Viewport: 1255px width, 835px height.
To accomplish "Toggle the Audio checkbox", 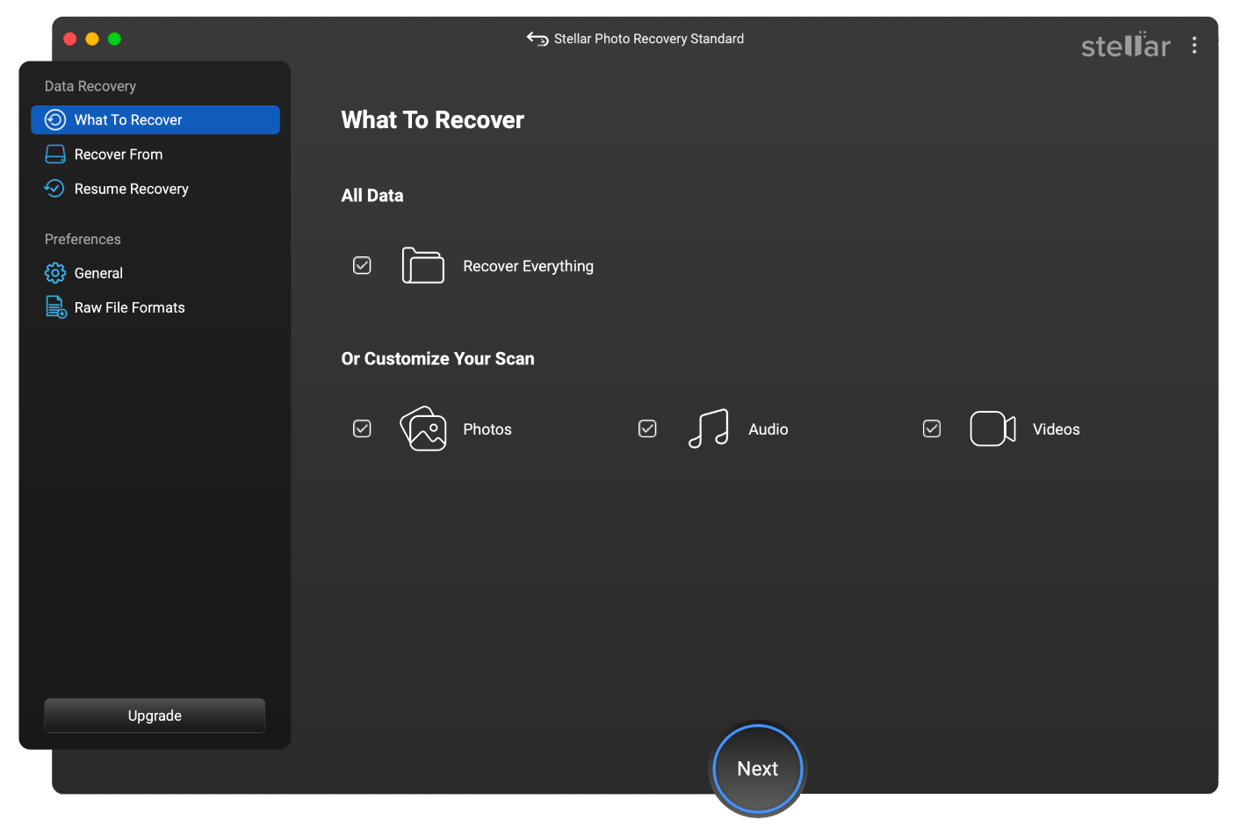I will [x=647, y=428].
